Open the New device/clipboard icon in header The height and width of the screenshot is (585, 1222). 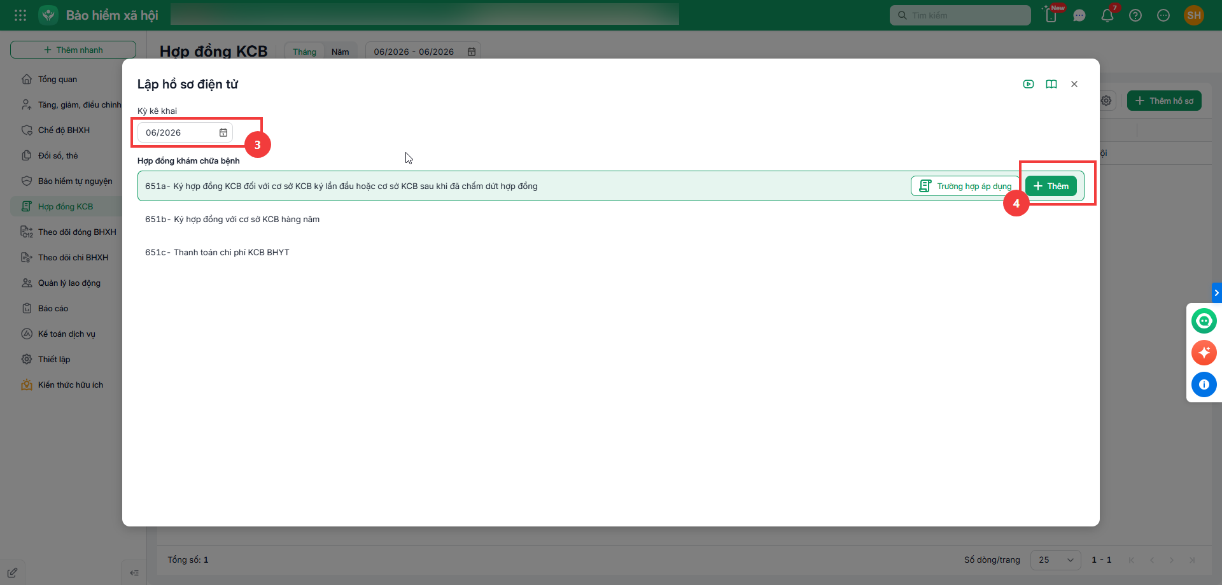pyautogui.click(x=1051, y=15)
